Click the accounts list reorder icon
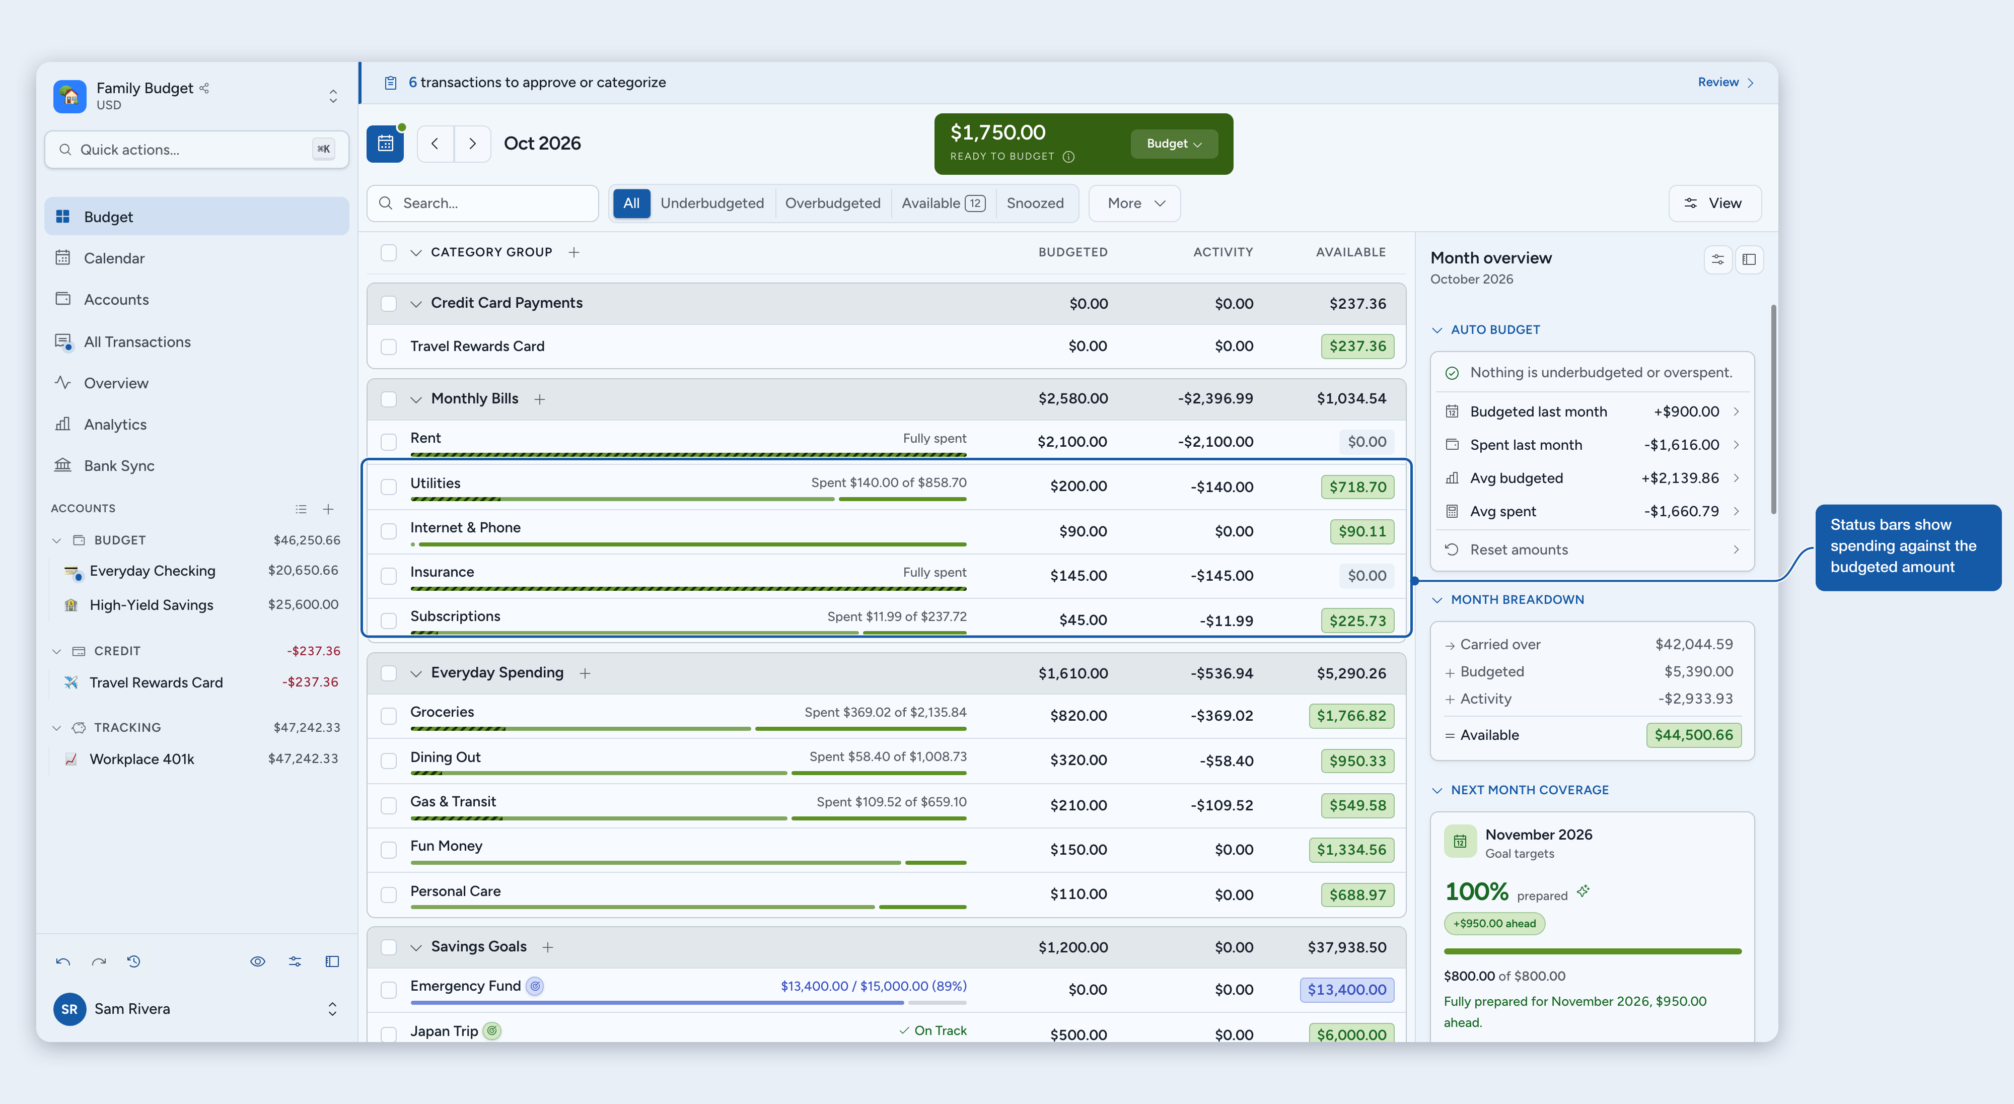The image size is (2014, 1104). (301, 509)
